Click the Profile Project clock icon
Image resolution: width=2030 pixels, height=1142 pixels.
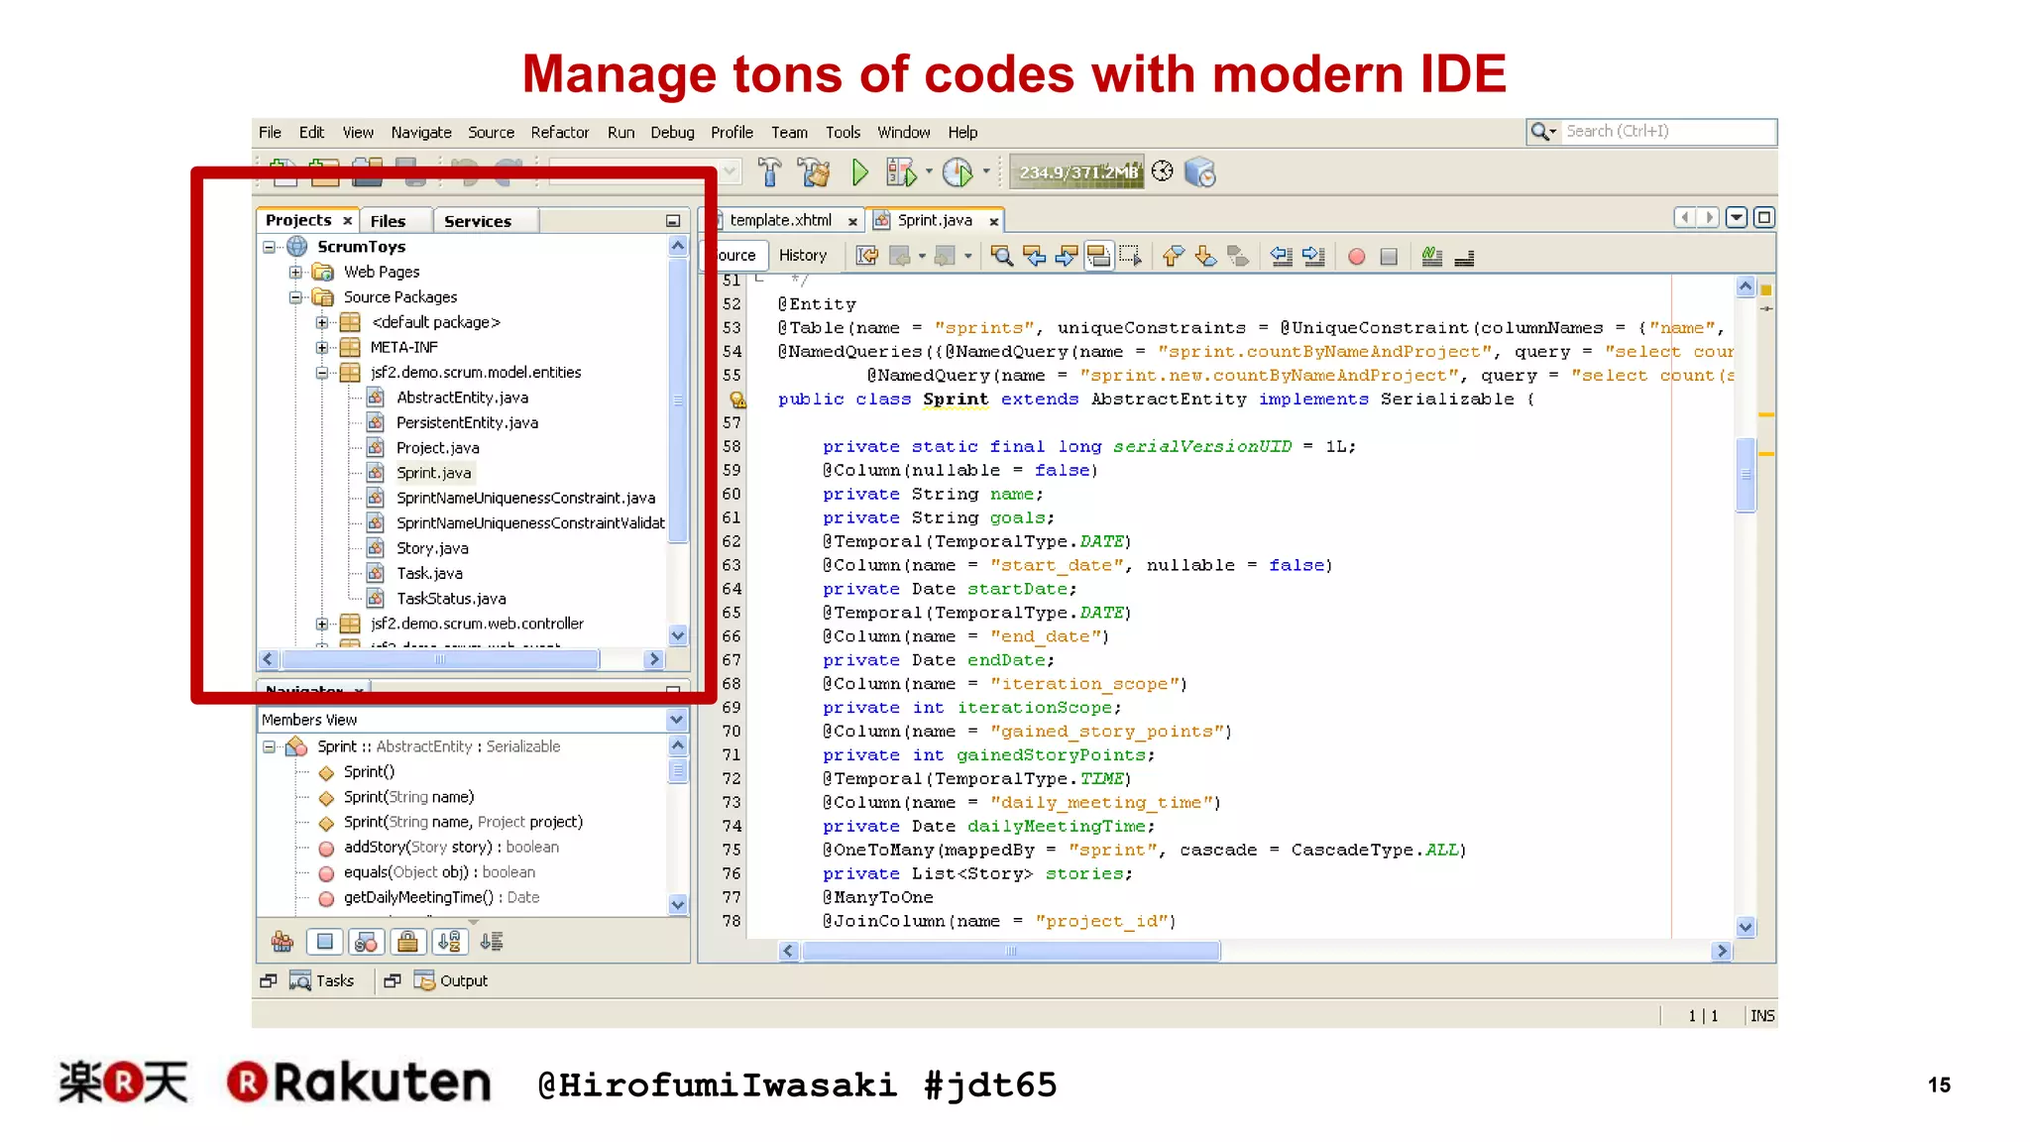(958, 172)
